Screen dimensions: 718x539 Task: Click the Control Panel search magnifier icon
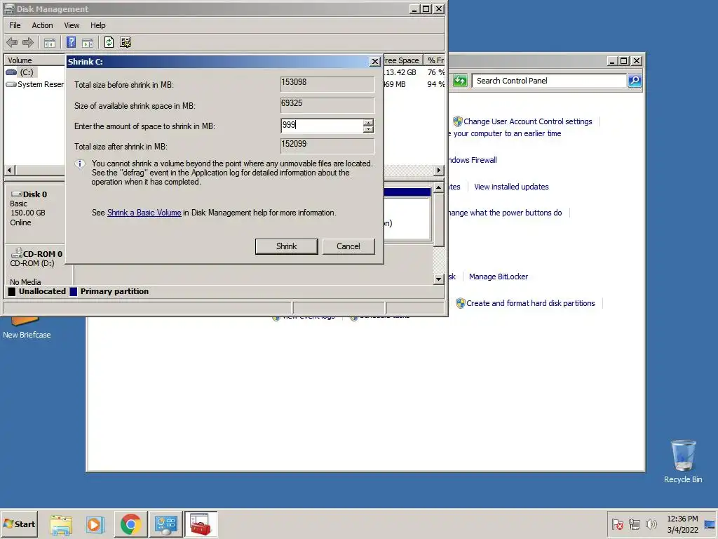pos(635,81)
